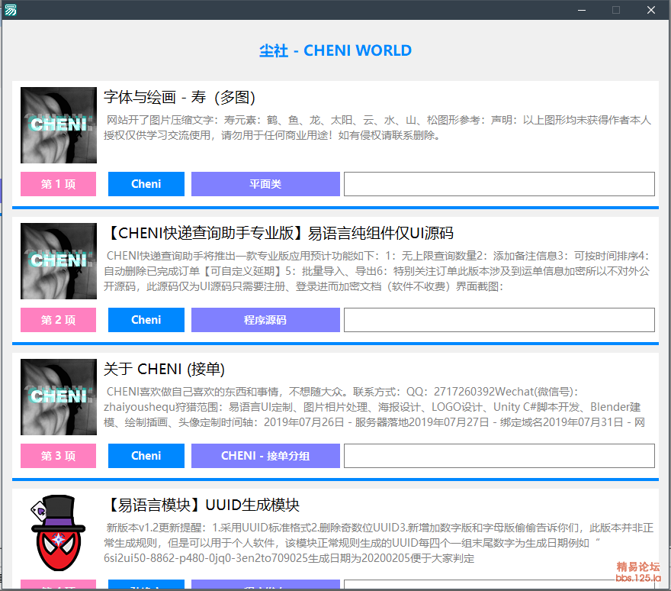Click the Cheni author button beside 第 3 项
Viewport: 671px width, 591px height.
point(146,456)
